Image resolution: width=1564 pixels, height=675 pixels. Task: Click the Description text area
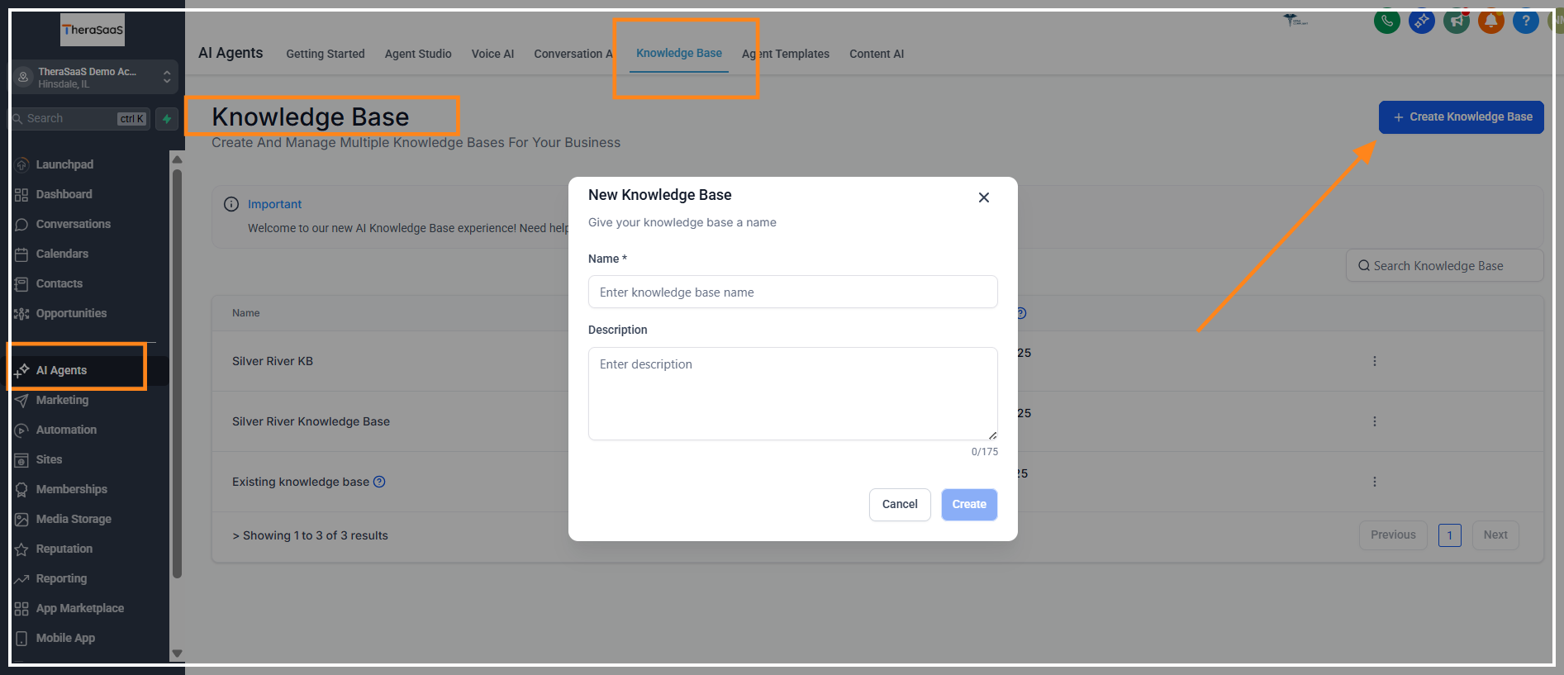point(793,393)
